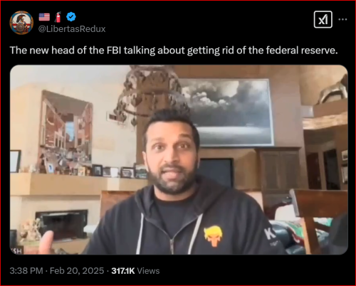The image size is (356, 286).
Task: Click the US flag emoji in name
Action: pos(44,17)
